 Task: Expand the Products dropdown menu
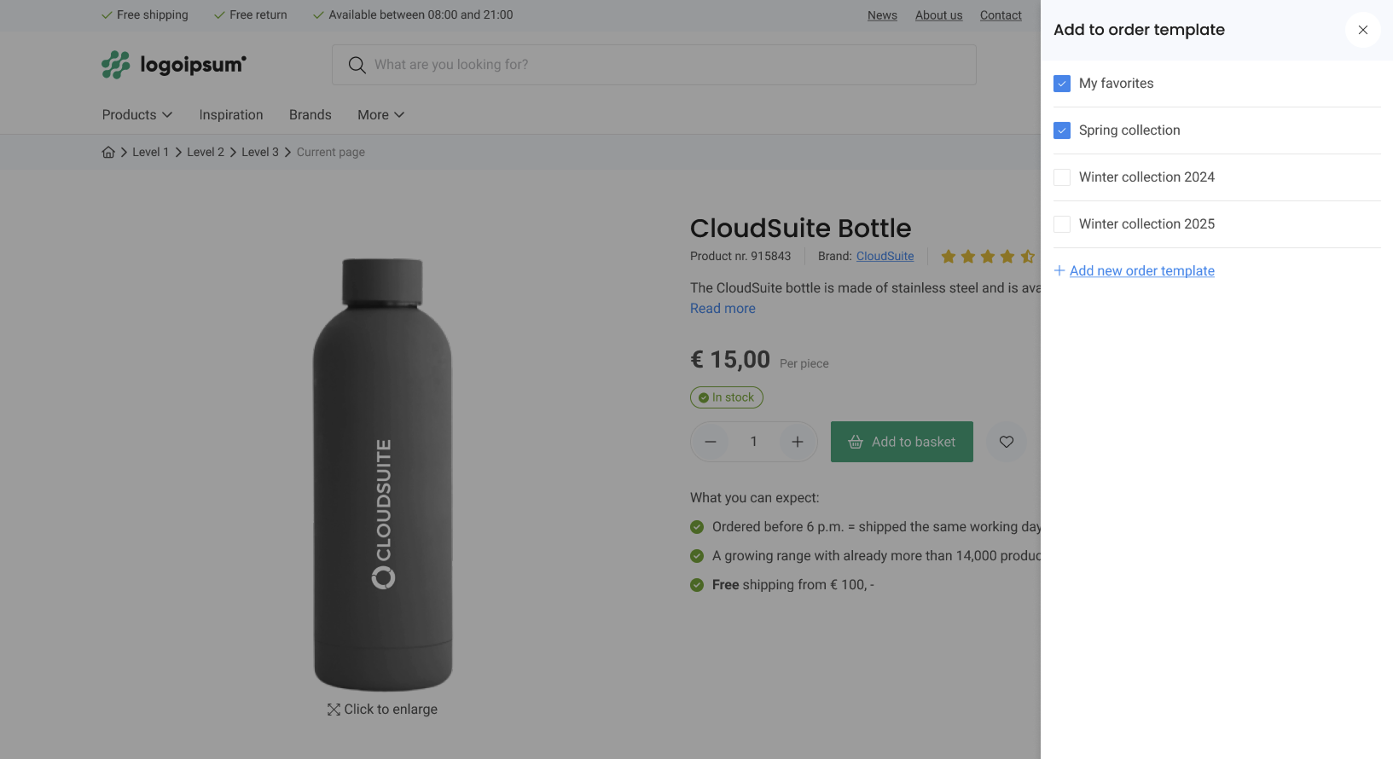(137, 114)
